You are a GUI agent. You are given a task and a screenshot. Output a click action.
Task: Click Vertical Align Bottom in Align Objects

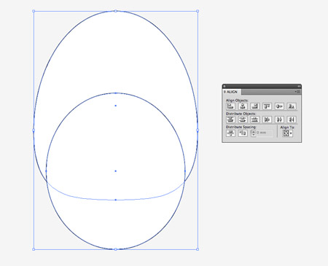292,106
